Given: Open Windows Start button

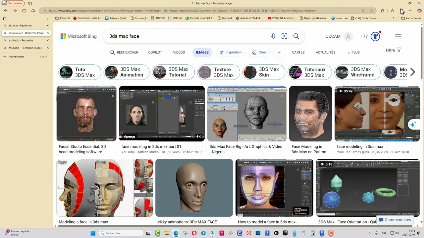Looking at the screenshot, I should click(x=93, y=233).
